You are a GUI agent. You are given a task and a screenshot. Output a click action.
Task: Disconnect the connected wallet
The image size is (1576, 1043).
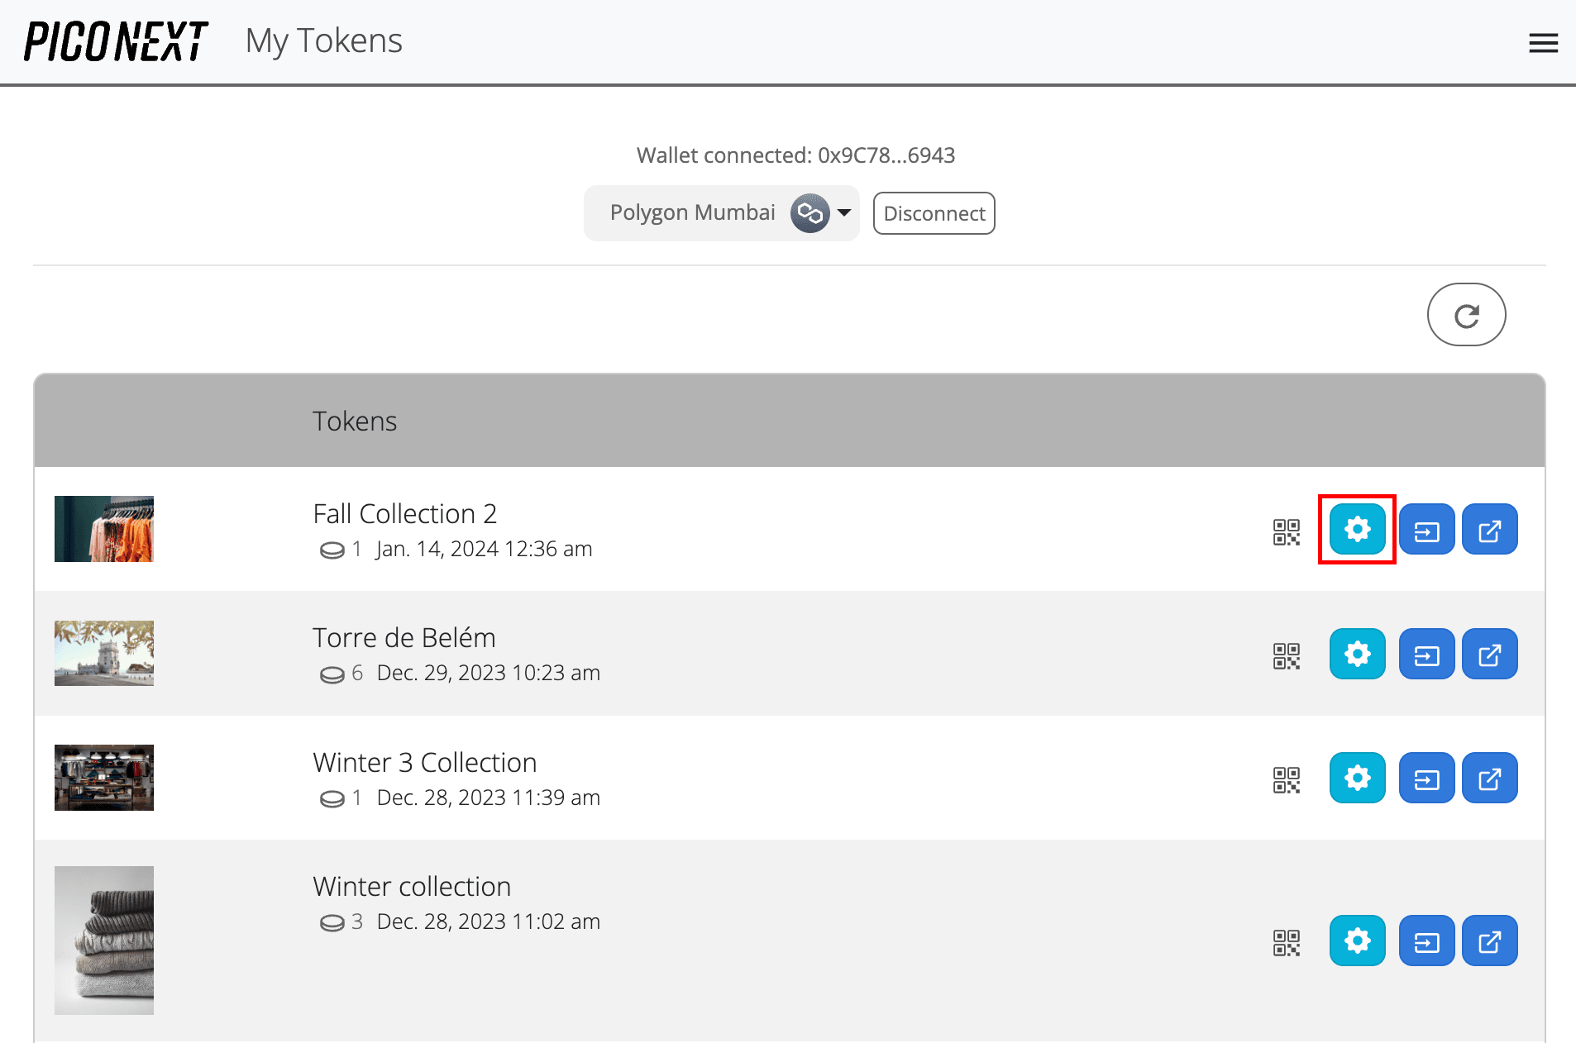(934, 212)
